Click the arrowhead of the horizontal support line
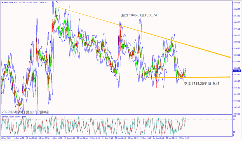The height and width of the screenshot is (141, 242). (229, 77)
